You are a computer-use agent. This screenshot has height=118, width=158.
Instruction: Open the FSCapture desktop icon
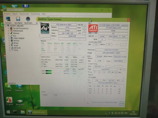[10, 101]
